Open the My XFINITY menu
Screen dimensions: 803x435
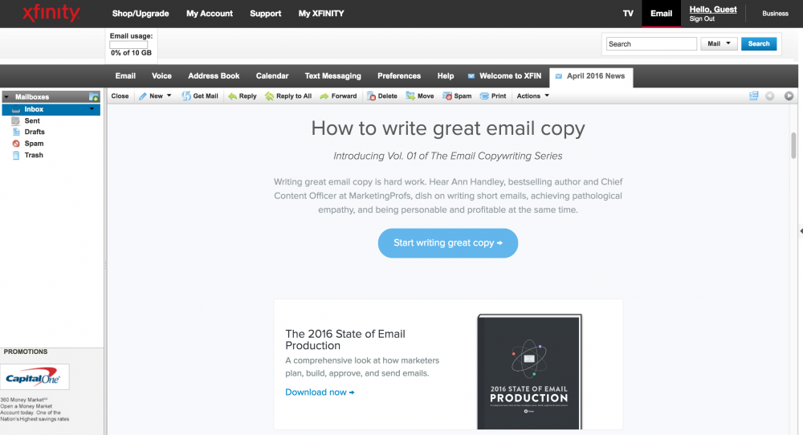click(x=321, y=14)
